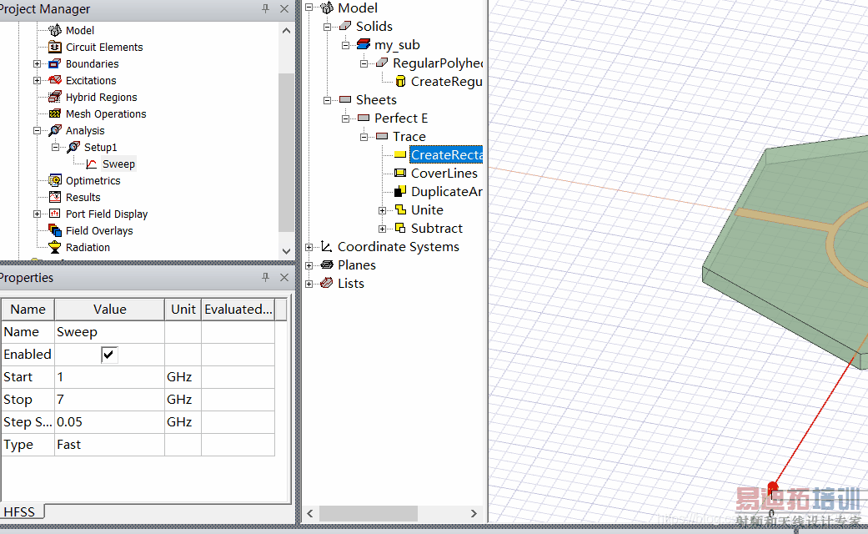The height and width of the screenshot is (534, 868).
Task: Pin the Properties panel
Action: 266,277
